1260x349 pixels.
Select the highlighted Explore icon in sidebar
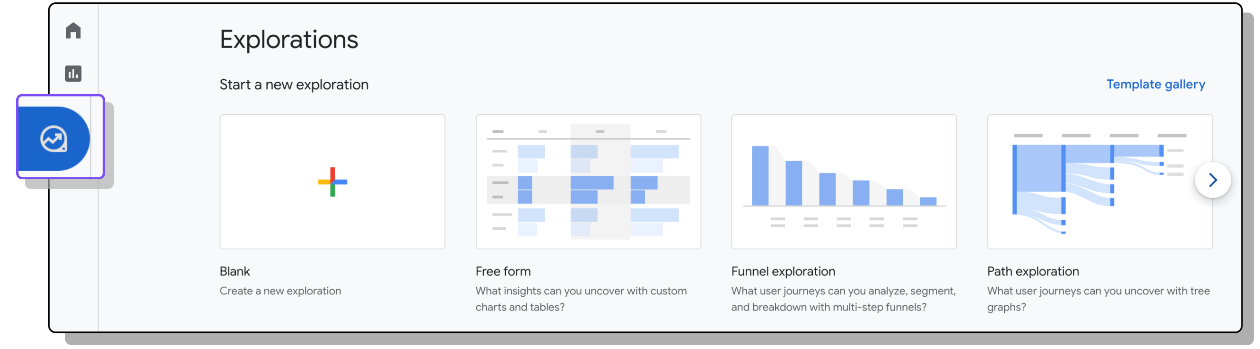tap(54, 139)
